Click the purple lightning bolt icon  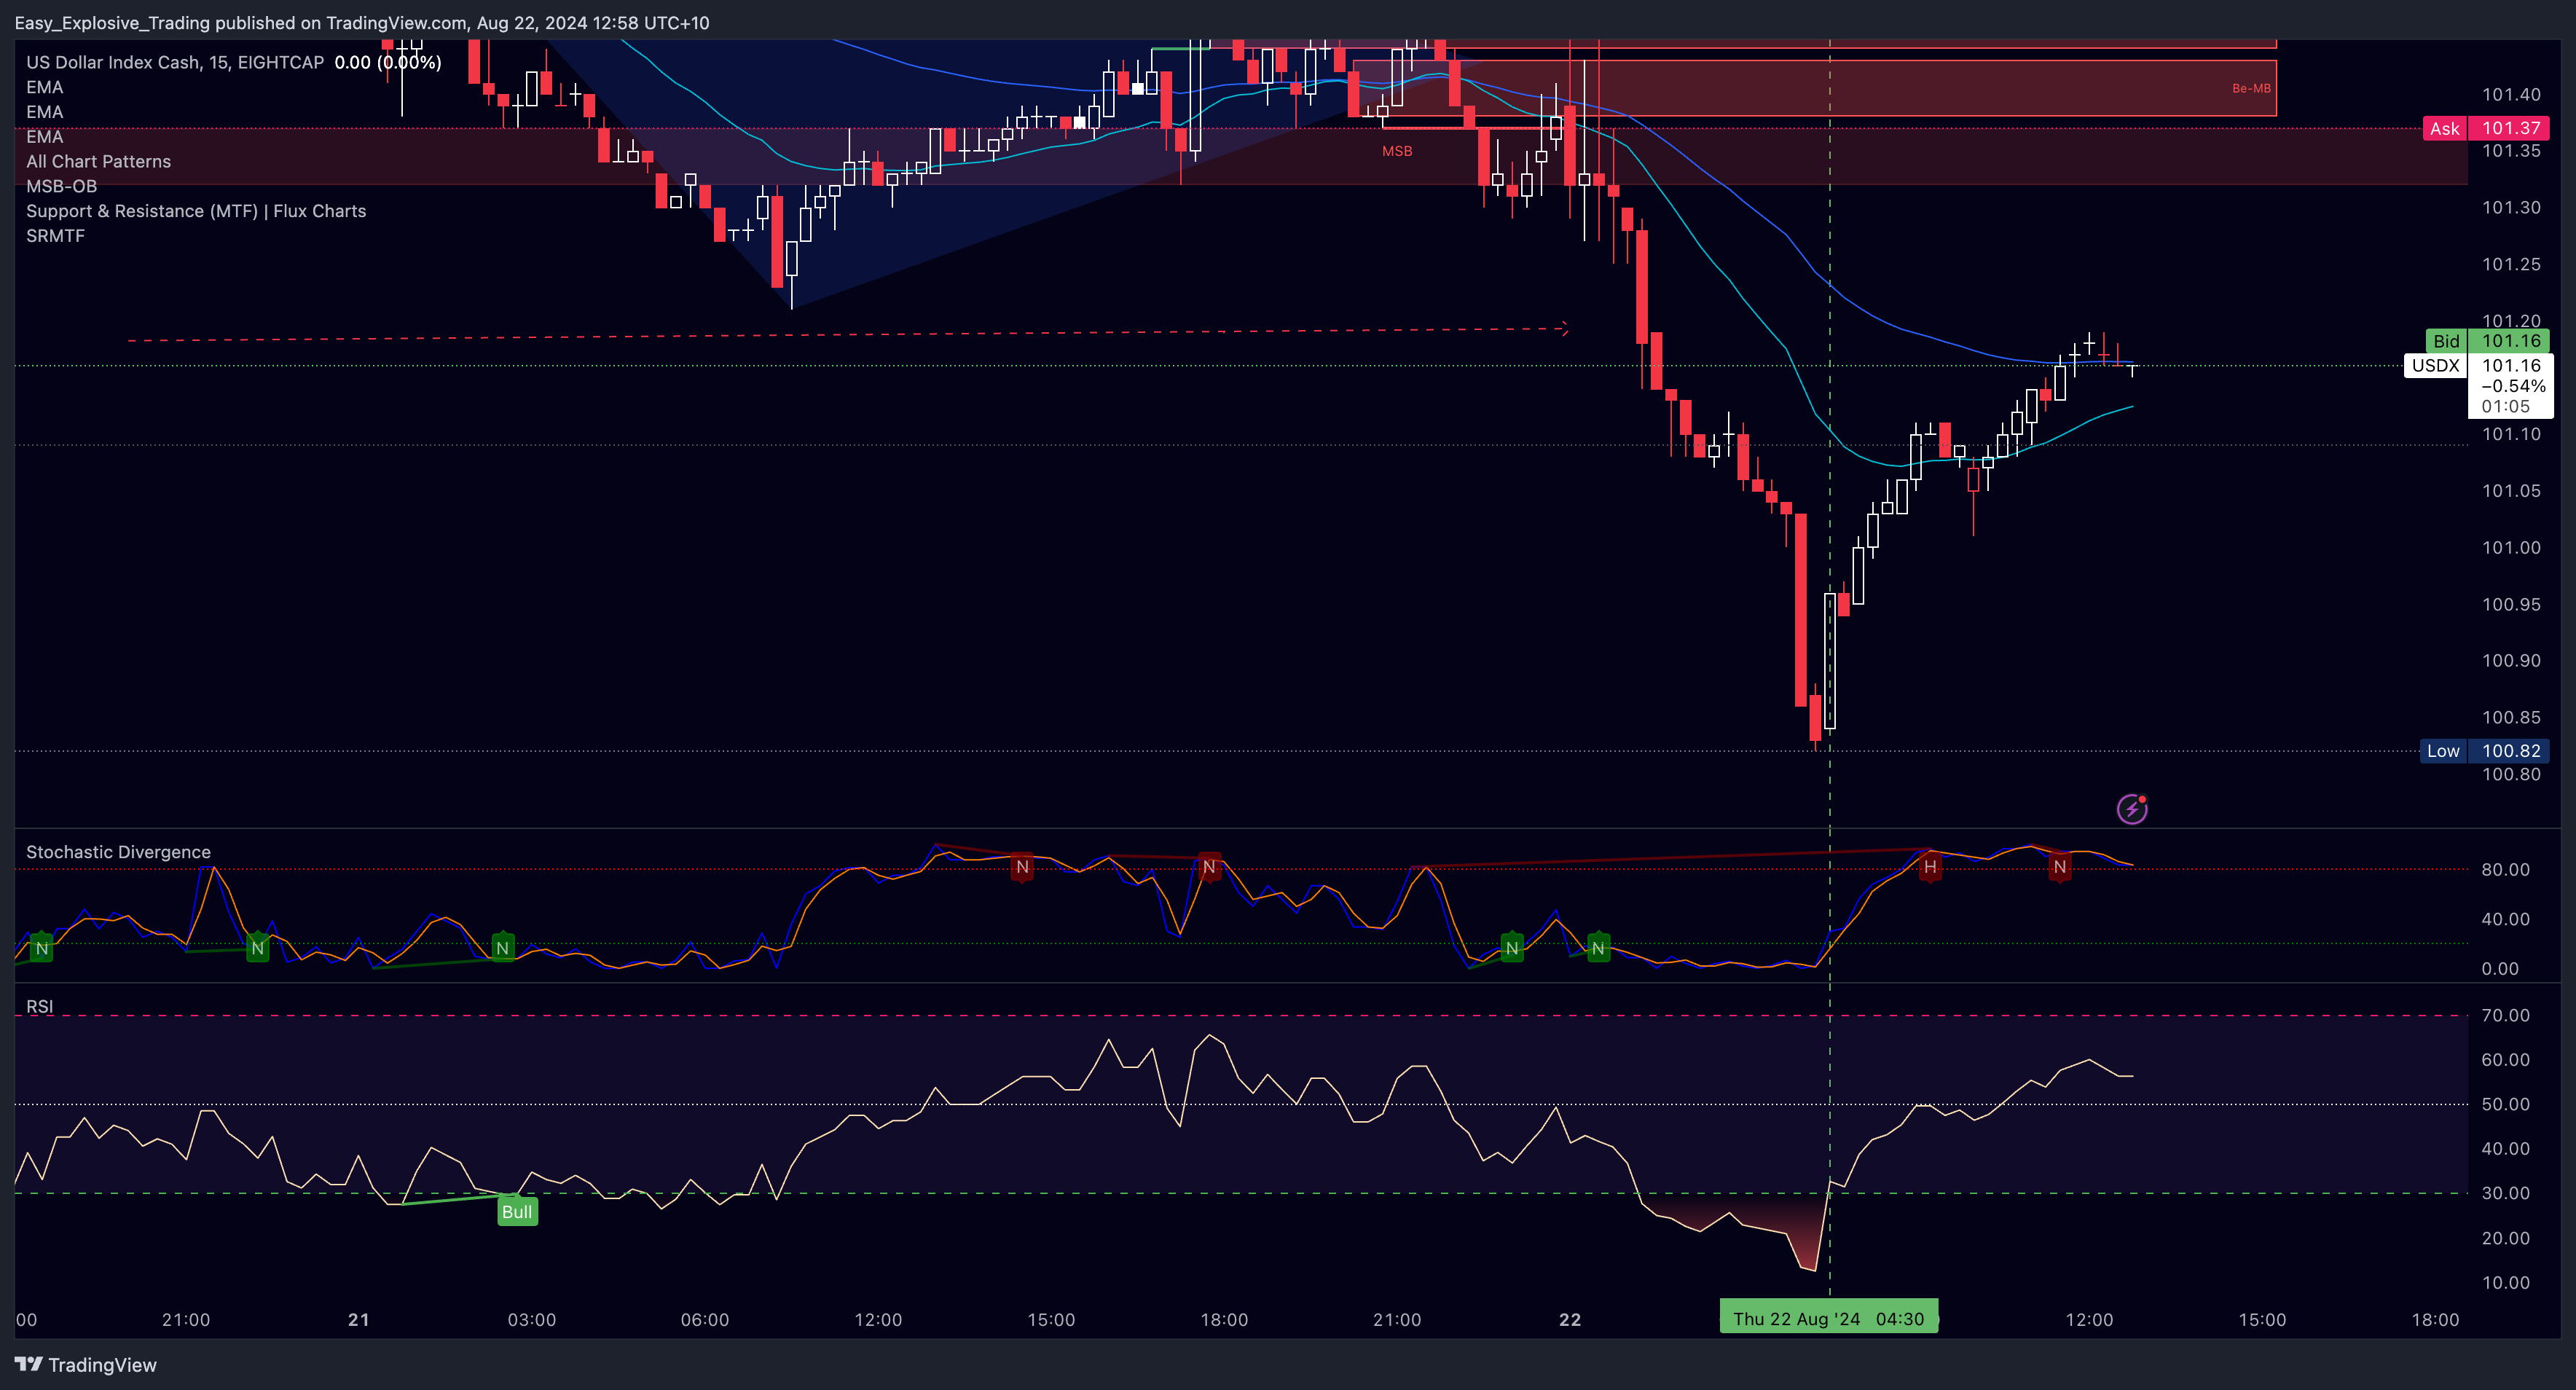2132,808
